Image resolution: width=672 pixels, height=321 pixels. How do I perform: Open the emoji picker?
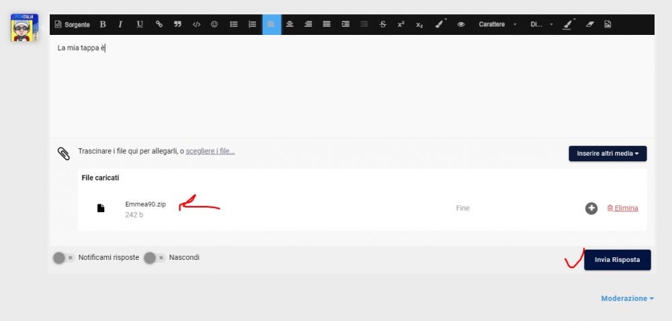pos(214,25)
